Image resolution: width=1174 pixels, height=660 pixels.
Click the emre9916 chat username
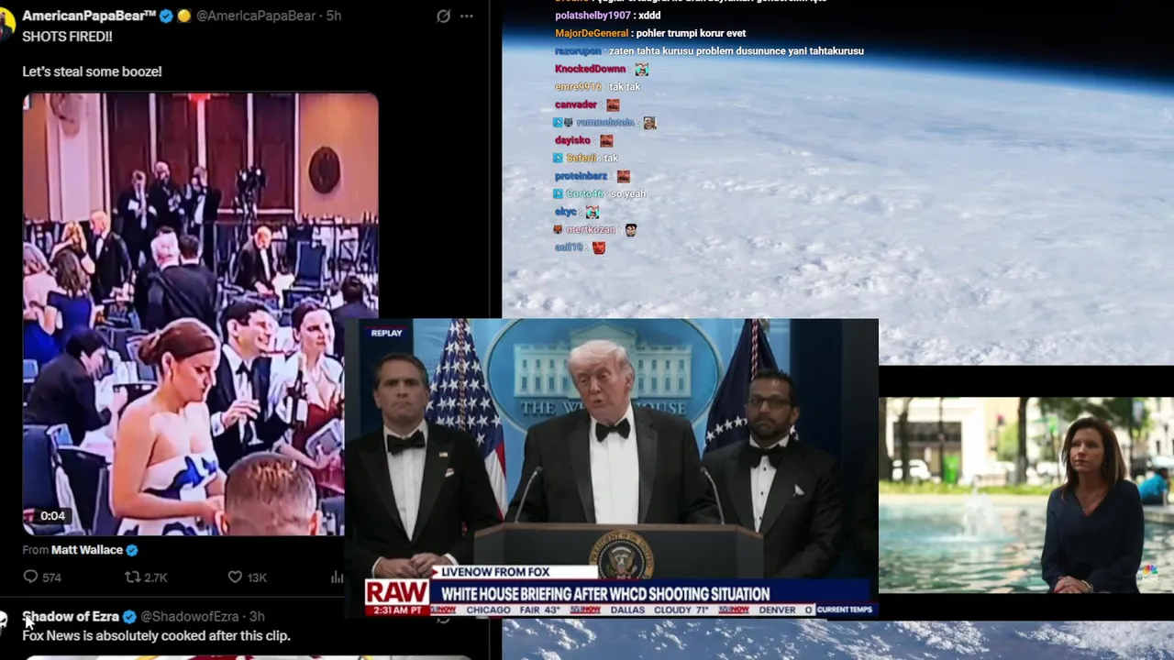(x=578, y=86)
